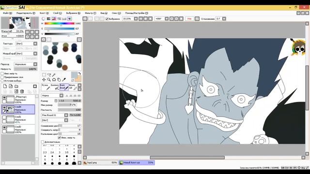The height and width of the screenshot is (174, 310).
Task: Choose the Basic Brush tool
Action: (x=64, y=87)
